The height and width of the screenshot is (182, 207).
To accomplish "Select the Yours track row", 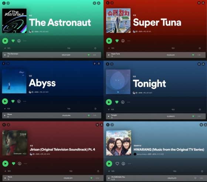I will pyautogui.click(x=53, y=178).
